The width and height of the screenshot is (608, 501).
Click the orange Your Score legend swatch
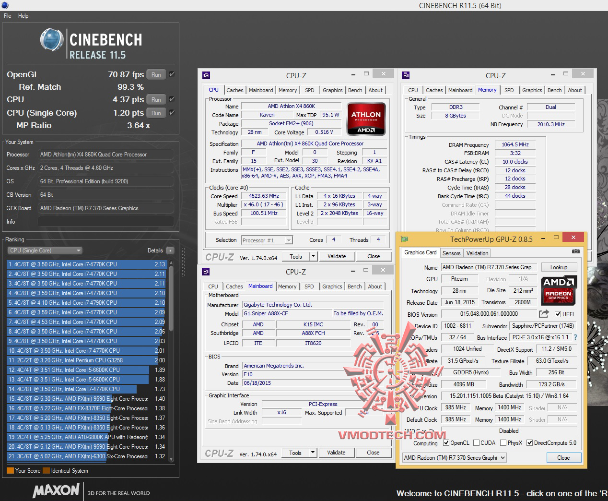(x=10, y=471)
